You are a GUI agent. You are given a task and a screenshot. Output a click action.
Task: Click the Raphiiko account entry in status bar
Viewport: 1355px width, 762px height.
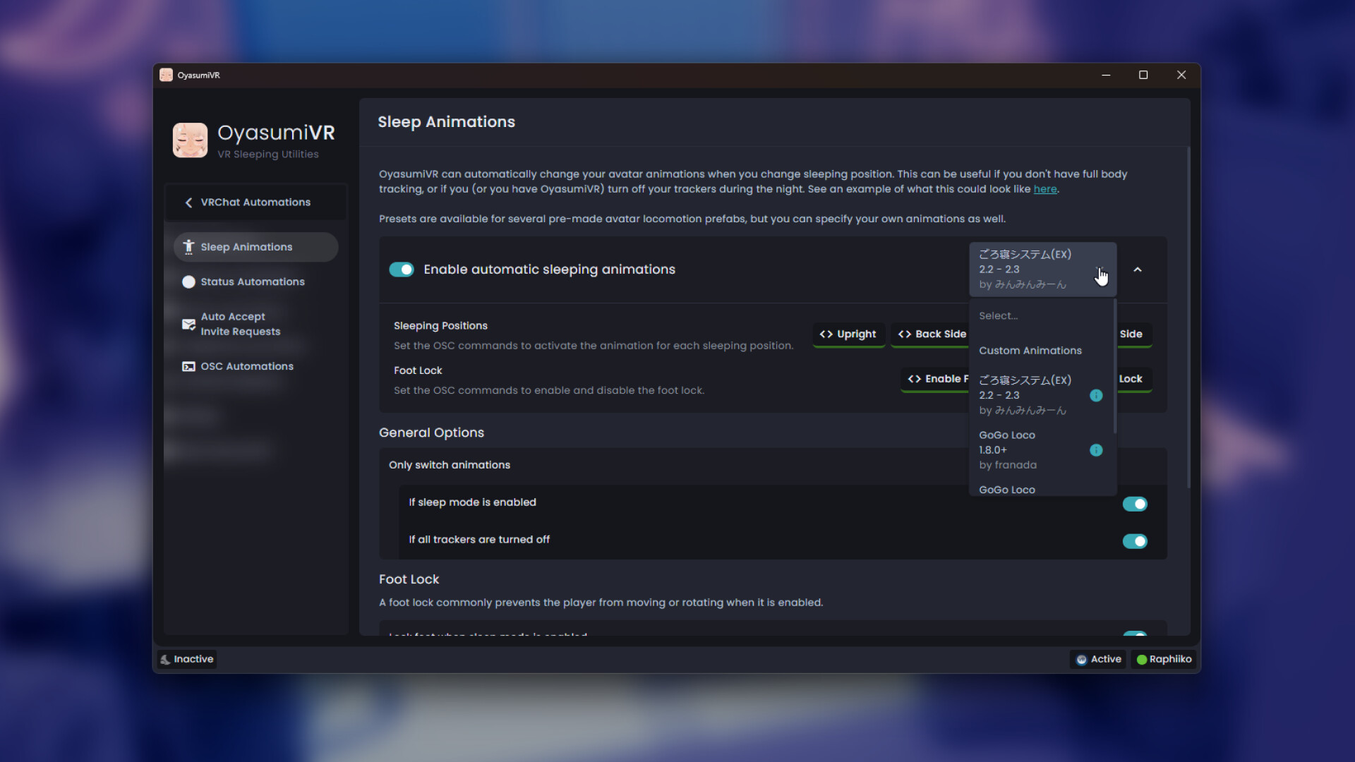point(1164,659)
